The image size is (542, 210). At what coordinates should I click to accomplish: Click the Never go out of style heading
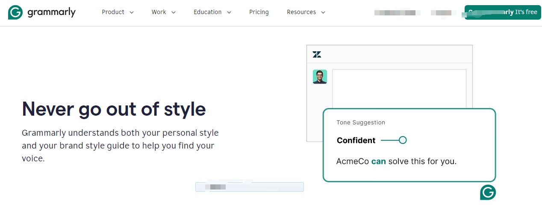(x=114, y=109)
